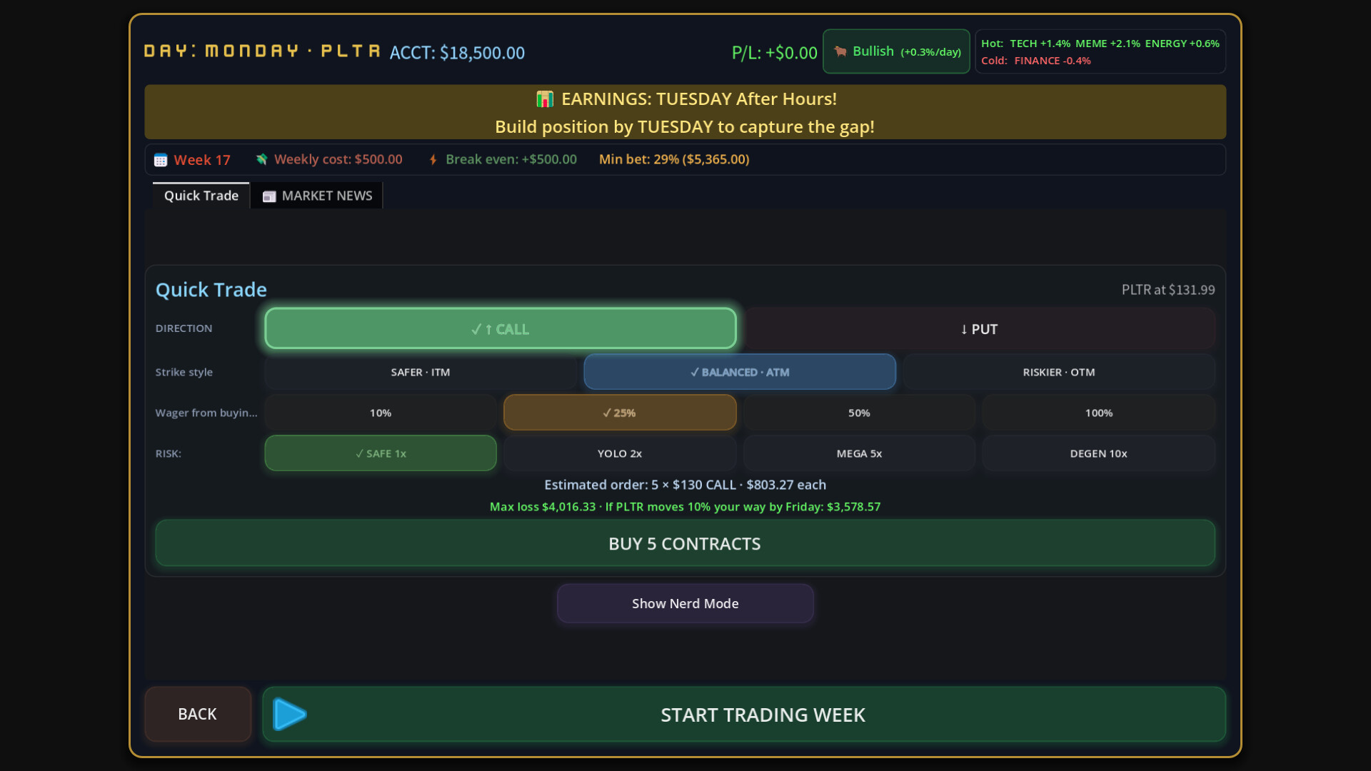Select the PUT direction option
1371x771 pixels.
(979, 329)
